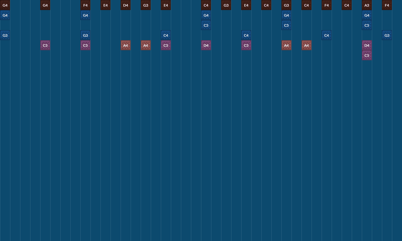Select the blue G4 note under the brown C4
This screenshot has height=241, width=402.
pos(206,15)
